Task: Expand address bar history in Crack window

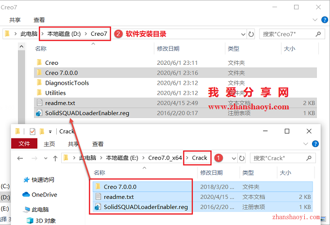Action: point(233,158)
